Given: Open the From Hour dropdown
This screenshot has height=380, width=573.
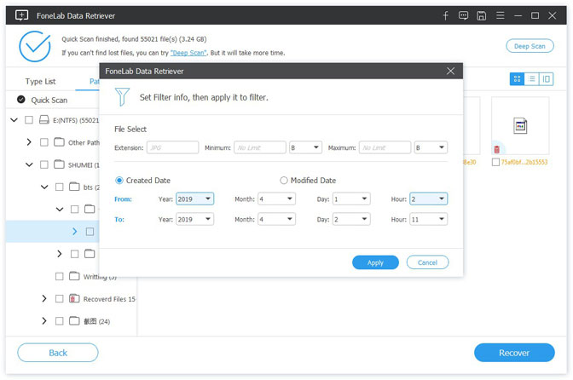Looking at the screenshot, I should [x=428, y=199].
